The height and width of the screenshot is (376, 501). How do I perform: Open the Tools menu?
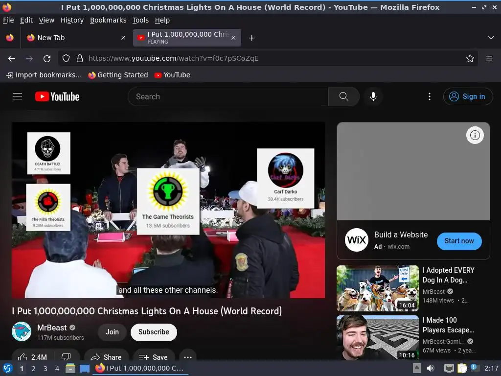point(140,20)
